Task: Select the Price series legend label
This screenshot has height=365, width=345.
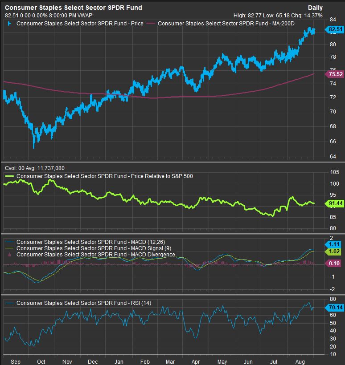Action: [x=80, y=24]
